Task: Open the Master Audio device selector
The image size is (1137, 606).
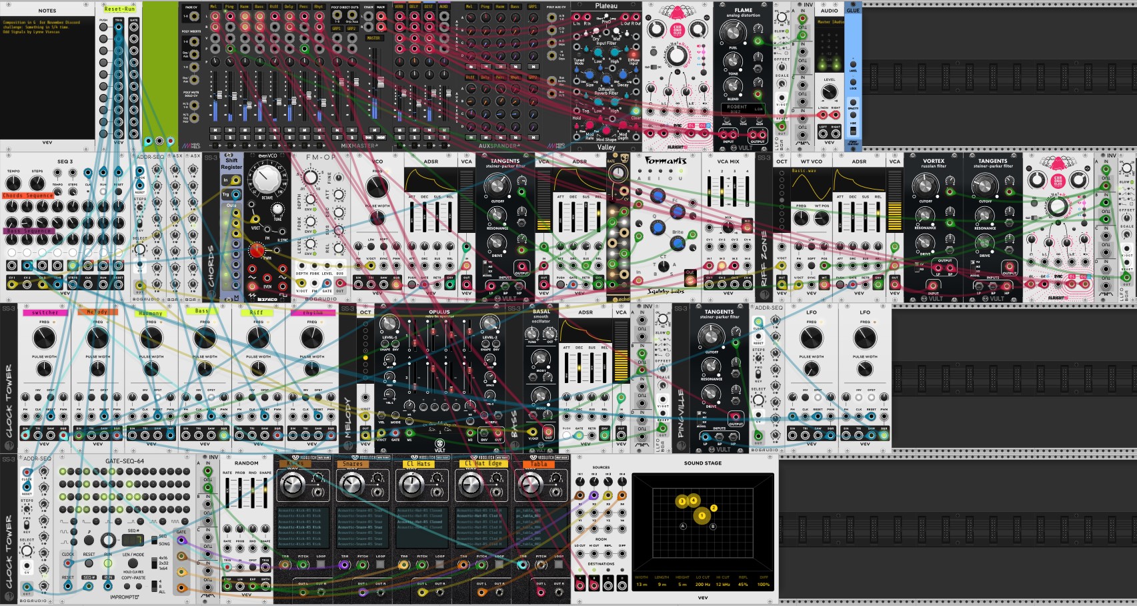Action: pos(830,22)
